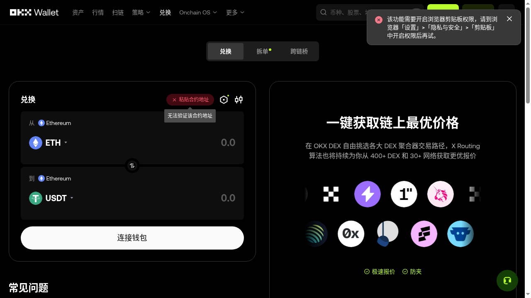The width and height of the screenshot is (531, 298).
Task: Select the 拆单 tab
Action: coord(262,51)
